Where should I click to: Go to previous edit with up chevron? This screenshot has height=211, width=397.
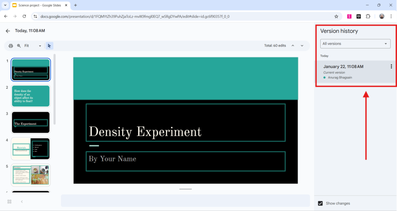pyautogui.click(x=293, y=46)
